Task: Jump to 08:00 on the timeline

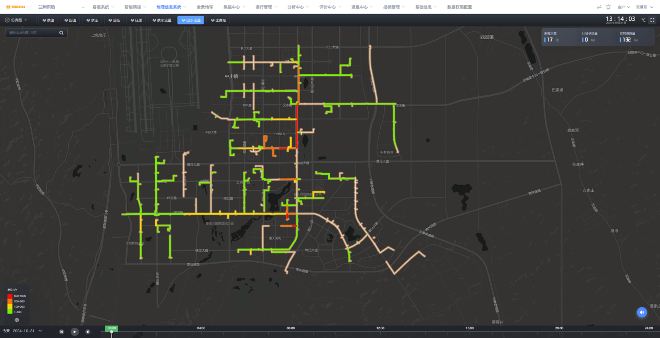Action: point(291,328)
